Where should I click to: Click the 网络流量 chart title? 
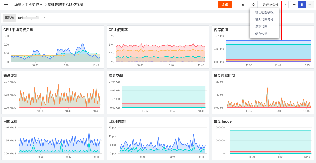pyautogui.click(x=10, y=121)
